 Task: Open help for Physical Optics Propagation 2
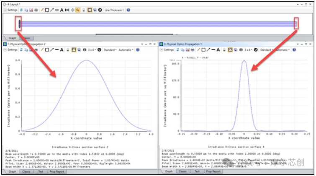(138, 49)
